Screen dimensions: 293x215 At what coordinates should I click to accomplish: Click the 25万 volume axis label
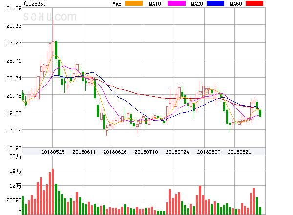[15, 156]
